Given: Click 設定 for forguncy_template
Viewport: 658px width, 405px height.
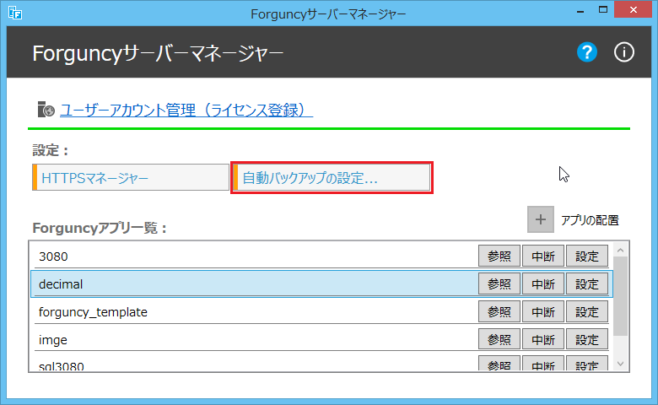Looking at the screenshot, I should point(586,312).
